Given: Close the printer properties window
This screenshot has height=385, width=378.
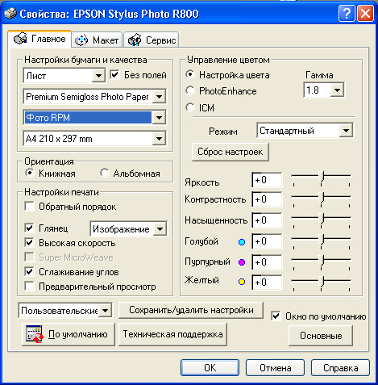Looking at the screenshot, I should pos(365,13).
